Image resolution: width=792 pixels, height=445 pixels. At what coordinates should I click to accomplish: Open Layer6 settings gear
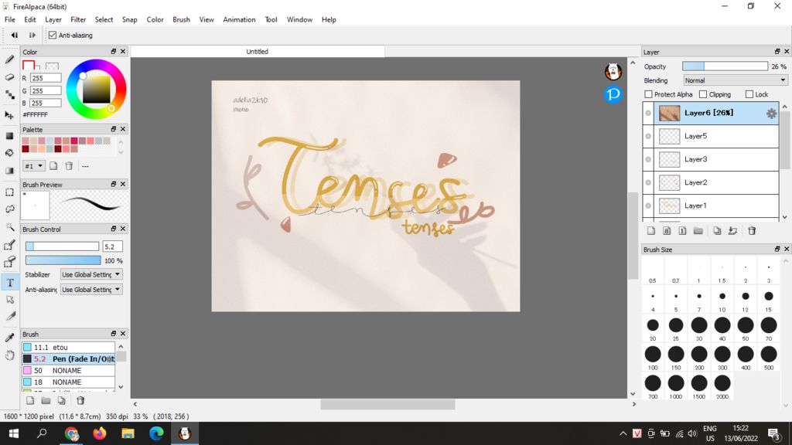pyautogui.click(x=771, y=114)
